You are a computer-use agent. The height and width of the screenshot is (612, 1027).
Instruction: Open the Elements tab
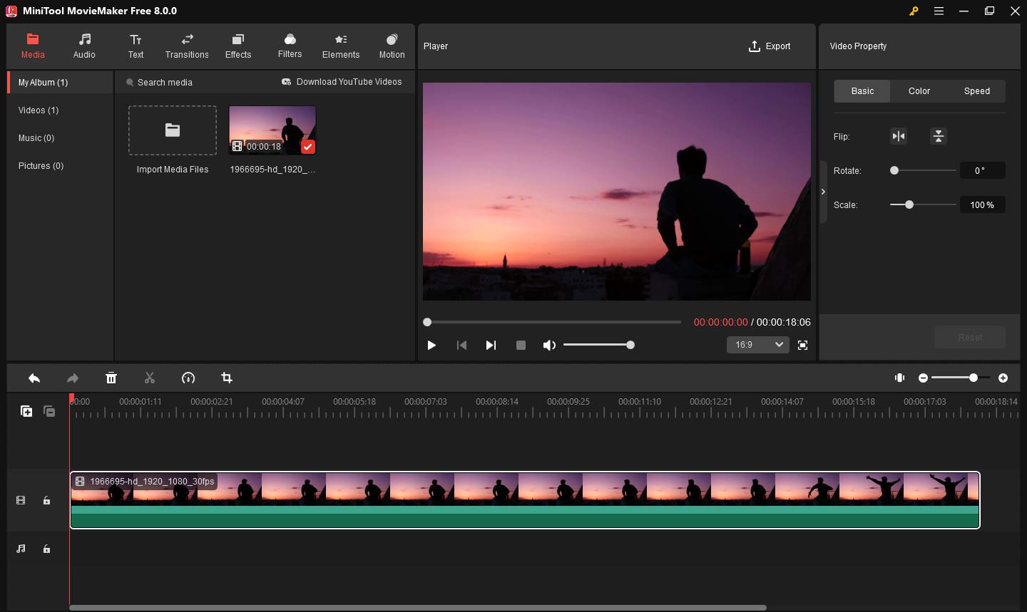[x=341, y=46]
